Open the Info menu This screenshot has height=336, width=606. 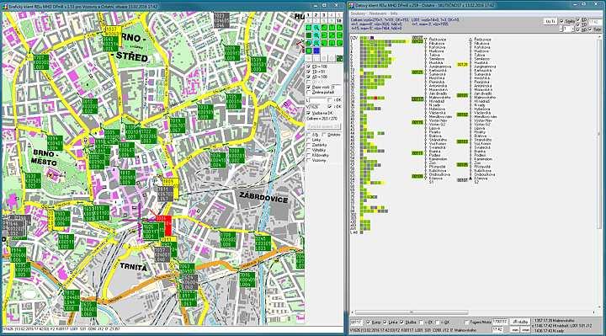click(394, 13)
